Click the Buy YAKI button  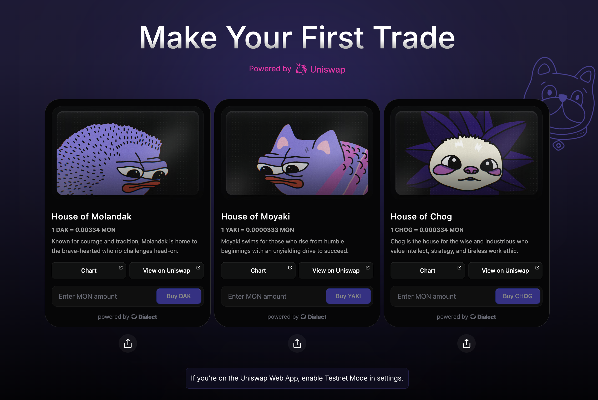348,296
